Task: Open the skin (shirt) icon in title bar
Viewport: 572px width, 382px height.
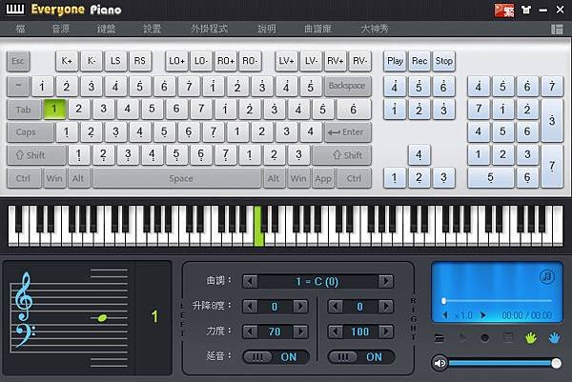Action: pyautogui.click(x=526, y=10)
